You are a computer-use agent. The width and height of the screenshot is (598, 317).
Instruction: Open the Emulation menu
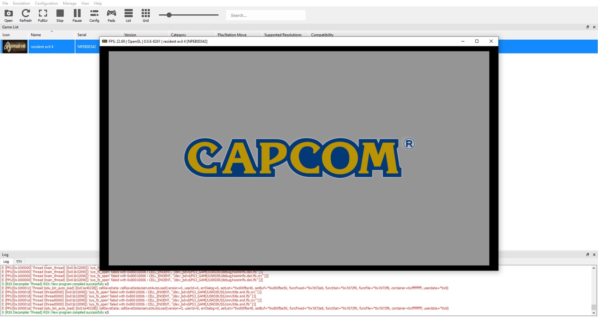(21, 3)
